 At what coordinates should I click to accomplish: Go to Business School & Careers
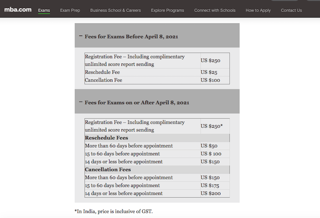115,10
